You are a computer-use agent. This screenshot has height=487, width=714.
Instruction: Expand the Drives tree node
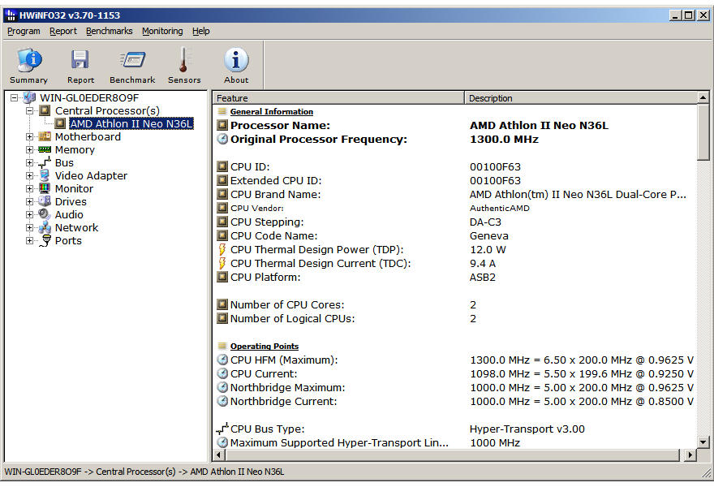pos(29,201)
